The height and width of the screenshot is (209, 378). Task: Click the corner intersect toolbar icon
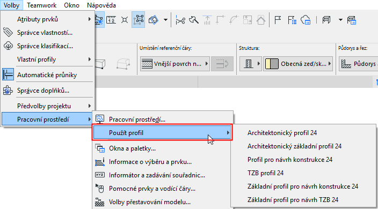[x=220, y=20]
